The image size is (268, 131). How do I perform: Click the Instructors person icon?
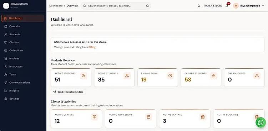[6, 67]
